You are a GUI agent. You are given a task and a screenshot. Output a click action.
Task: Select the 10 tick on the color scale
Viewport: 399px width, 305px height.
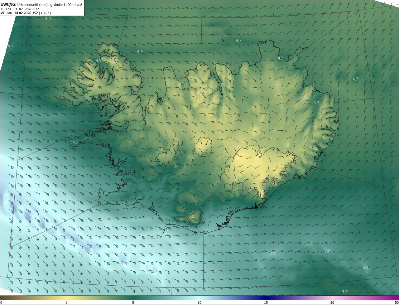point(199,303)
